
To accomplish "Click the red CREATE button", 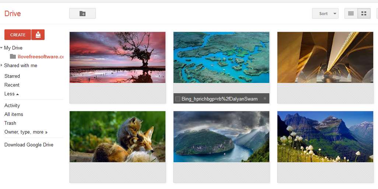I will point(18,35).
